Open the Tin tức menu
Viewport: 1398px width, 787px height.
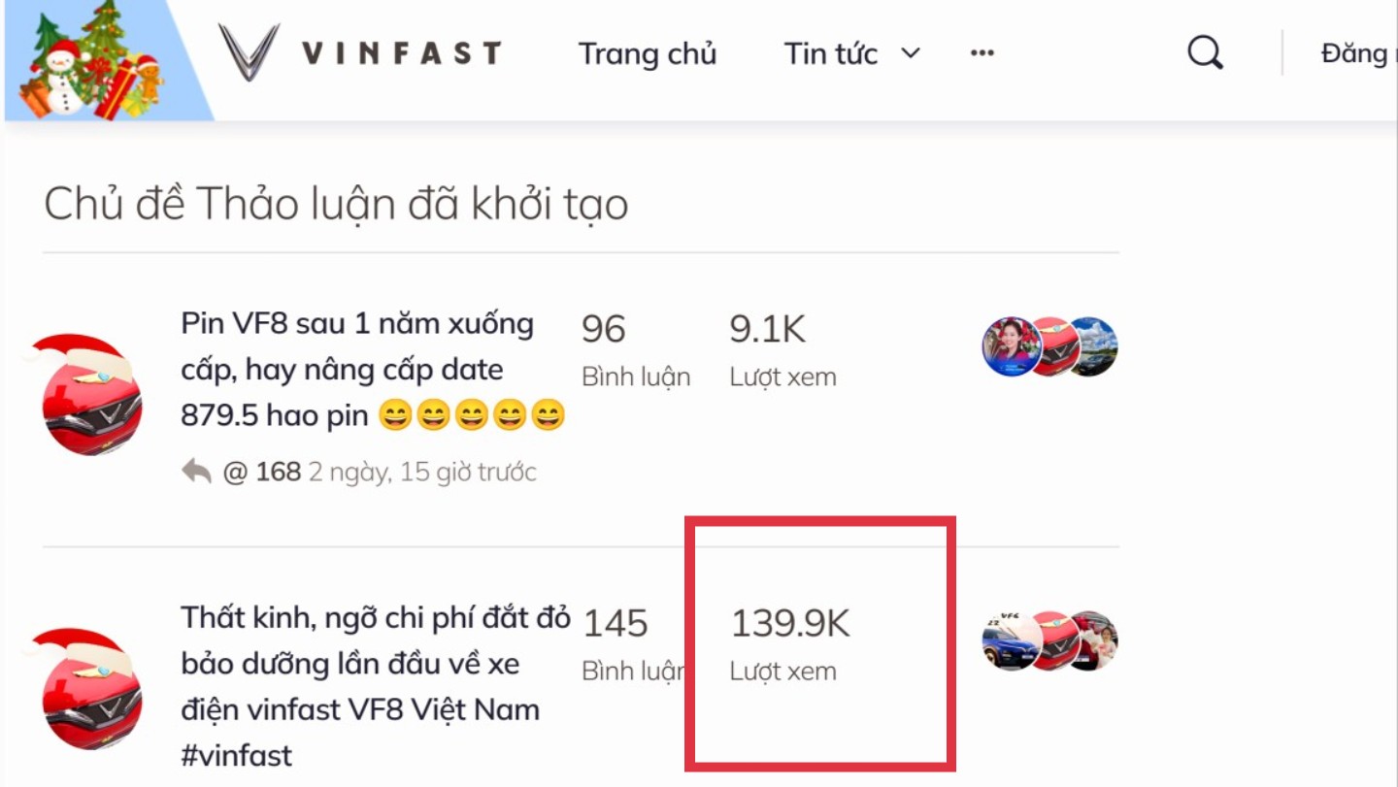(831, 53)
